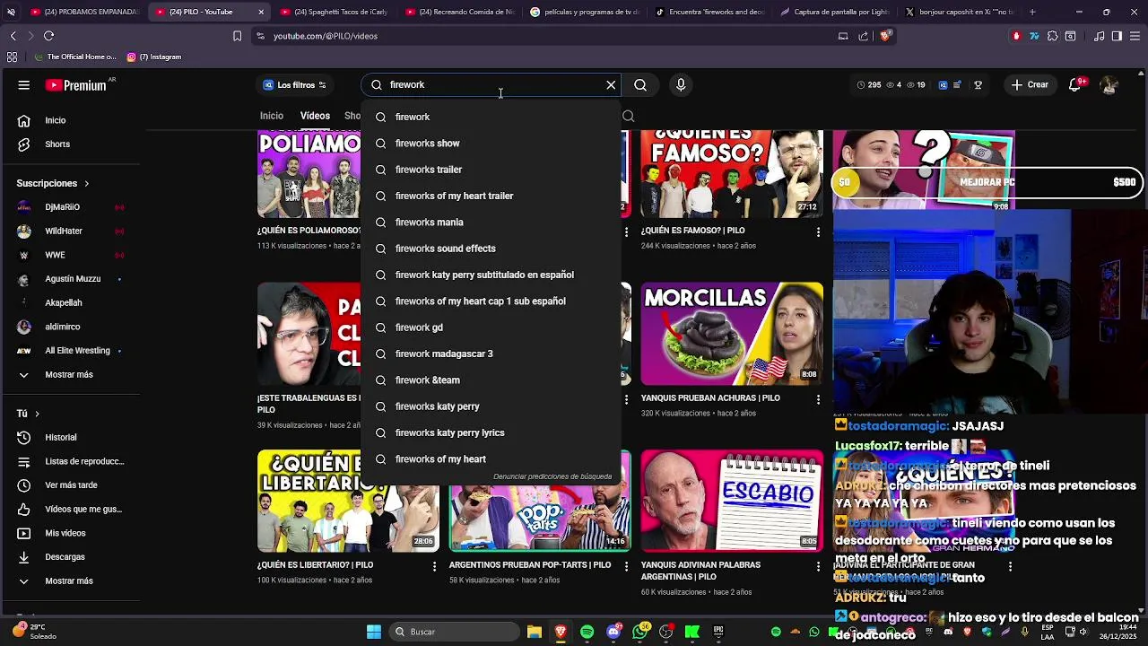Click the share icon in address bar

pos(864,36)
